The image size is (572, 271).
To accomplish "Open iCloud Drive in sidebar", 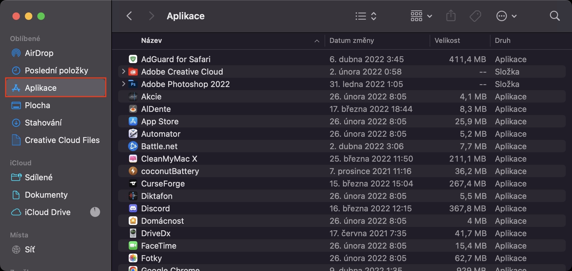I will pos(48,212).
